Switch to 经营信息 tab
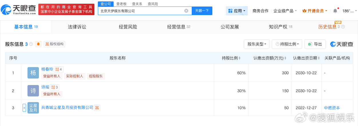This screenshot has width=358, height=126. [x=179, y=27]
